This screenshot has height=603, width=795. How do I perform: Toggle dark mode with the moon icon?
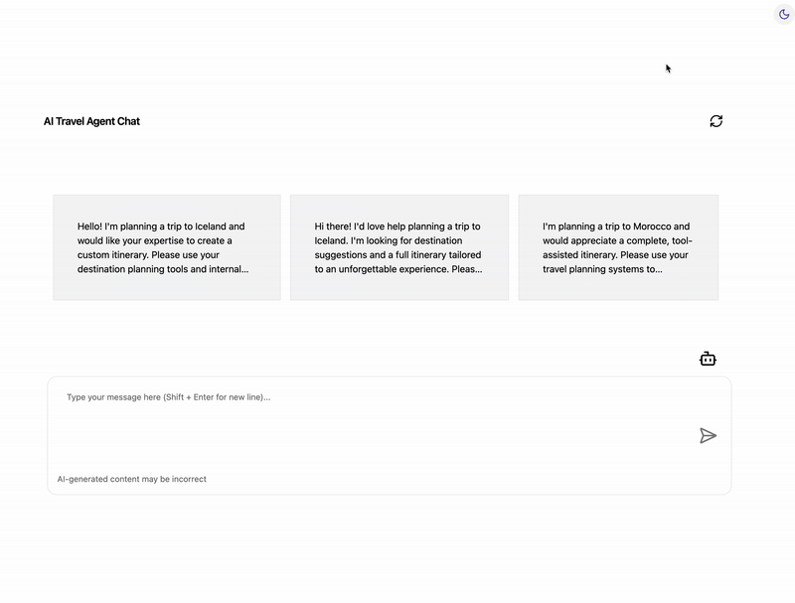[784, 14]
